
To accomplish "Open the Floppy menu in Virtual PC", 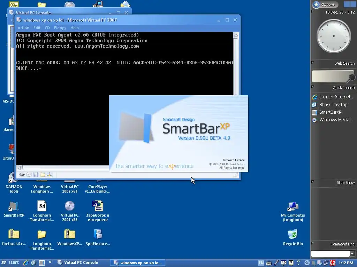I will click(60, 28).
